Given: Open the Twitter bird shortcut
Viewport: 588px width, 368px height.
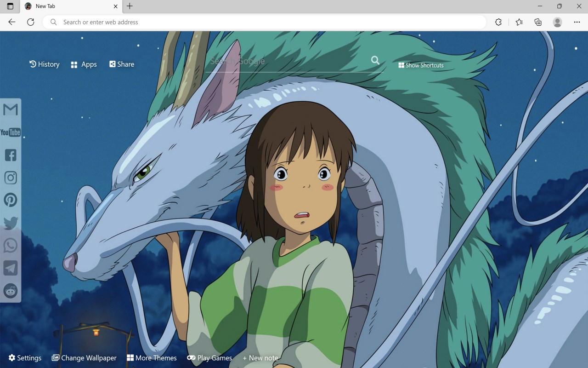Looking at the screenshot, I should click(x=10, y=223).
